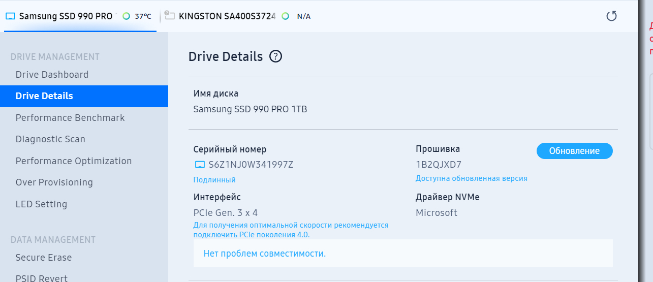
Task: Select Over Provisioning in sidebar
Action: pyautogui.click(x=54, y=182)
